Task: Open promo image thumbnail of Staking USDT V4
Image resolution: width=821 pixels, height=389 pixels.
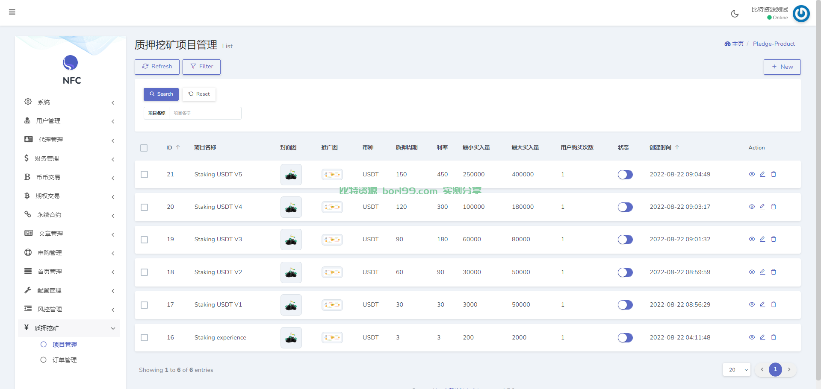Action: 332,207
